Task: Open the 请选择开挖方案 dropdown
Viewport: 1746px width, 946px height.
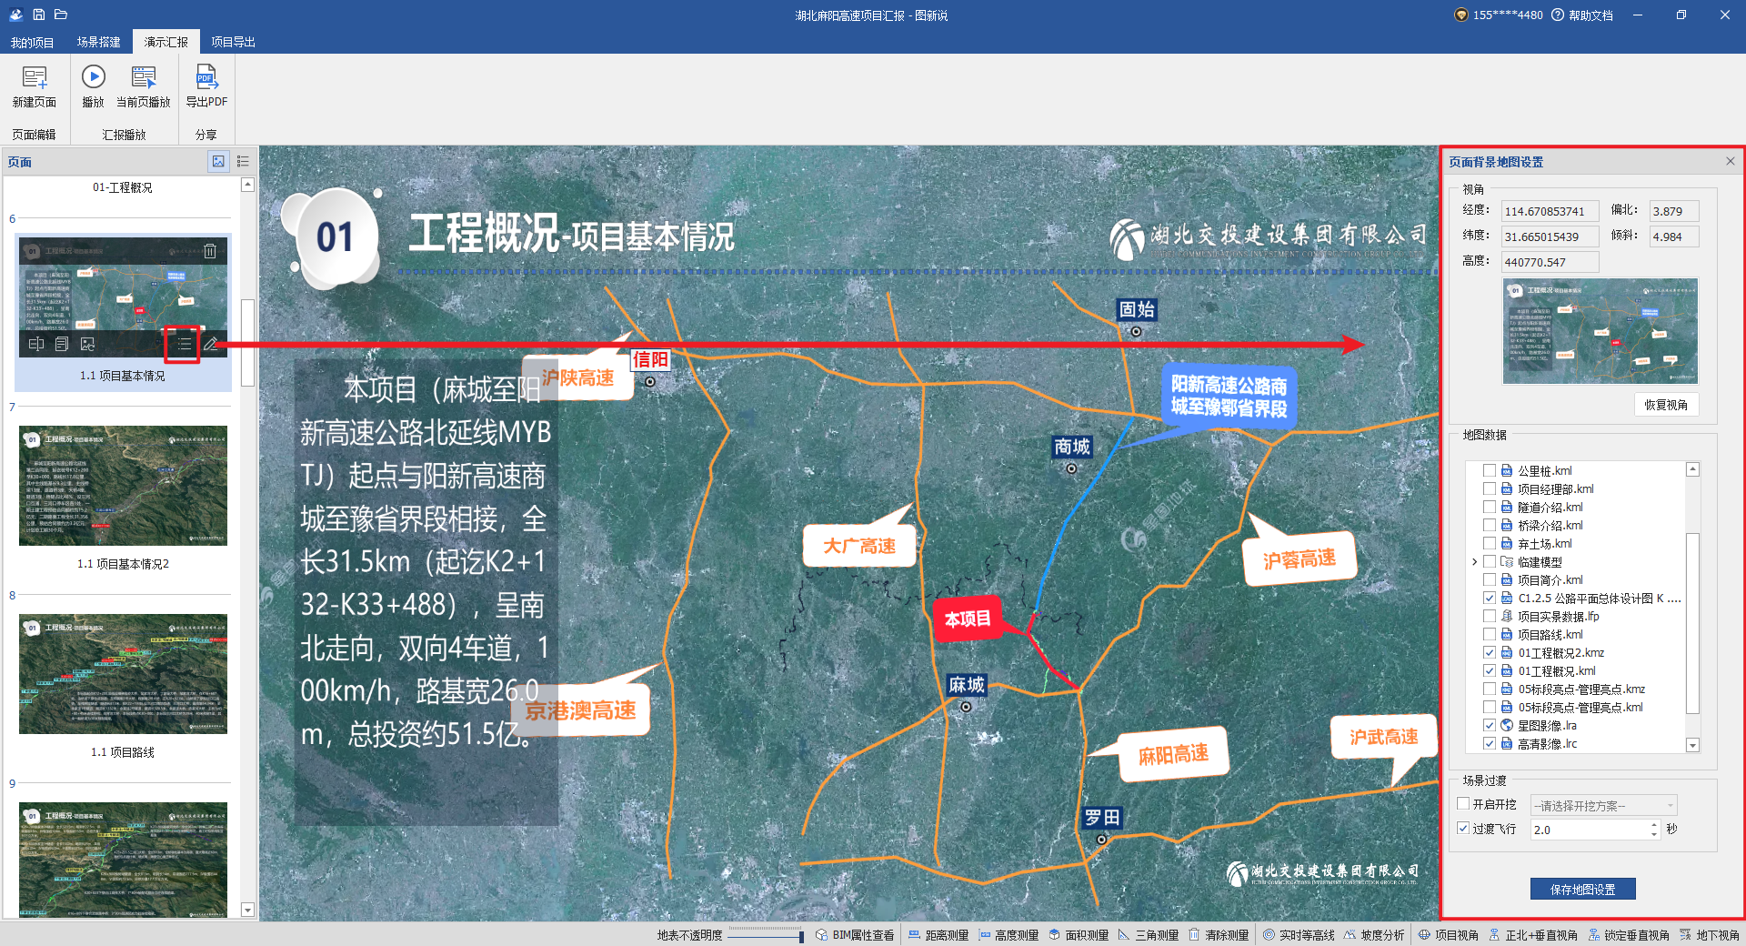Action: [x=1604, y=805]
